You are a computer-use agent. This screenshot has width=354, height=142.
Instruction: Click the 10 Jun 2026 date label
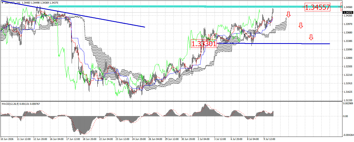click(8, 139)
